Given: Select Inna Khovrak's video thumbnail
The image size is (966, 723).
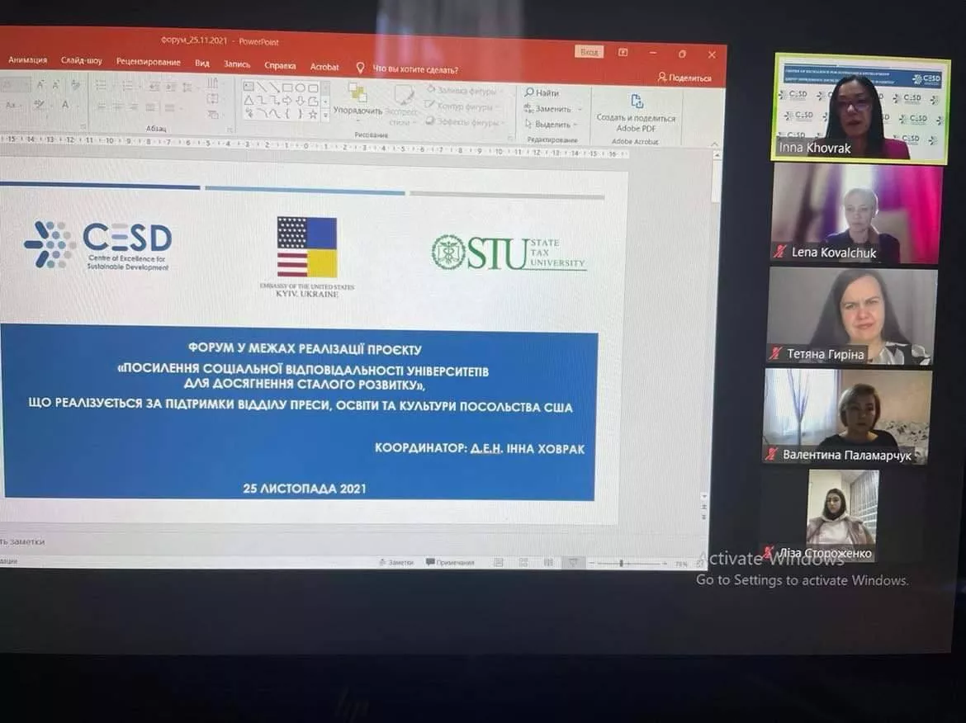Looking at the screenshot, I should point(860,108).
